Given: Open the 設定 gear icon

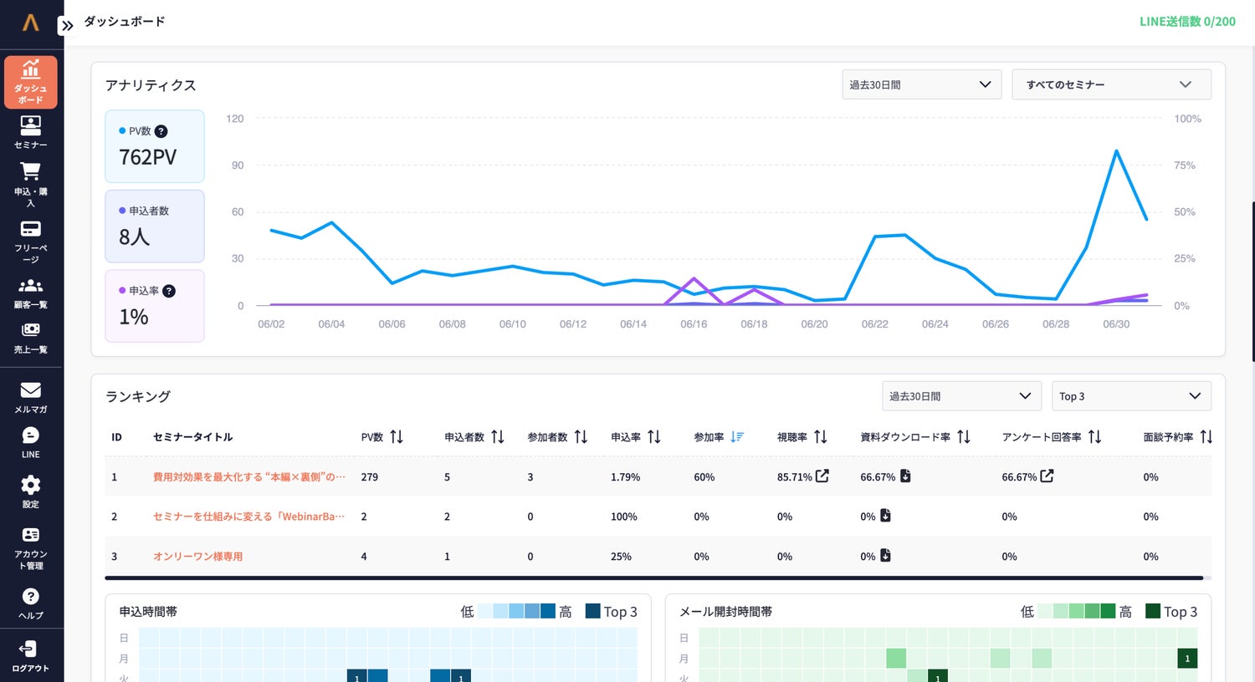Looking at the screenshot, I should [x=30, y=485].
